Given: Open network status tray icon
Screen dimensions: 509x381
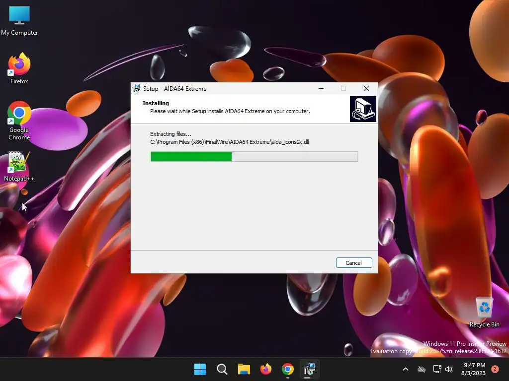Looking at the screenshot, I should click(x=437, y=369).
